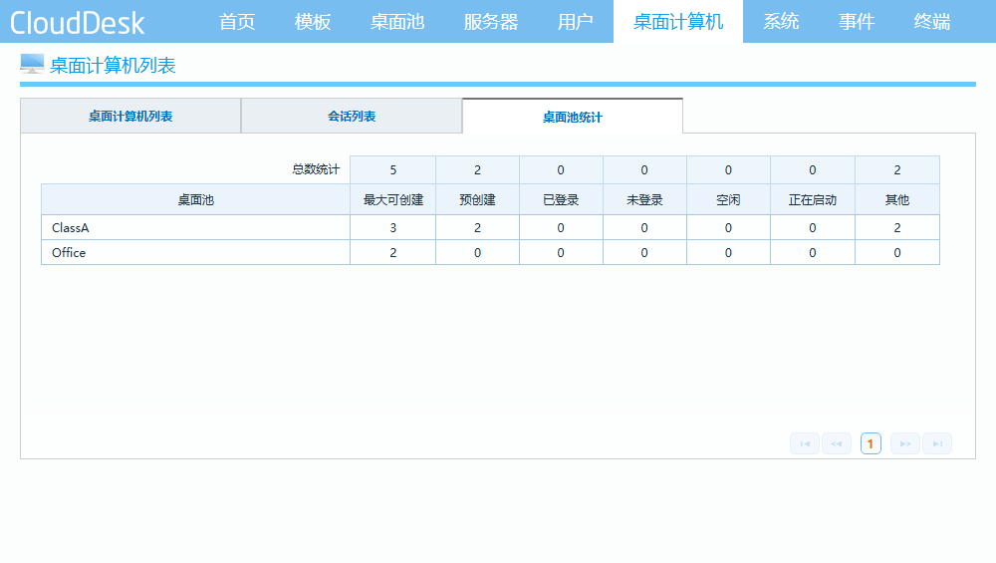The width and height of the screenshot is (996, 563).
Task: Go to first page pagination button
Action: pos(805,443)
